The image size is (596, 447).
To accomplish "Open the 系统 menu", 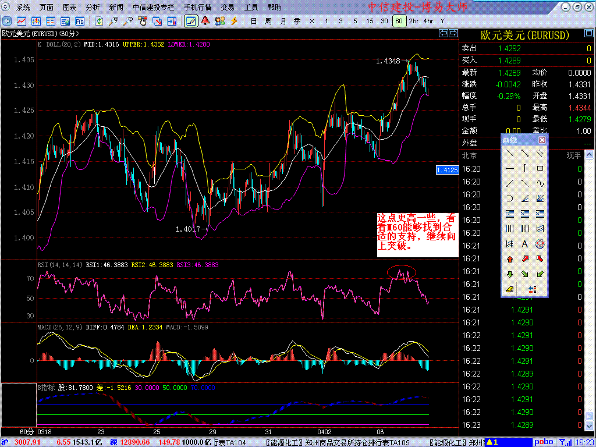I will tap(23, 8).
